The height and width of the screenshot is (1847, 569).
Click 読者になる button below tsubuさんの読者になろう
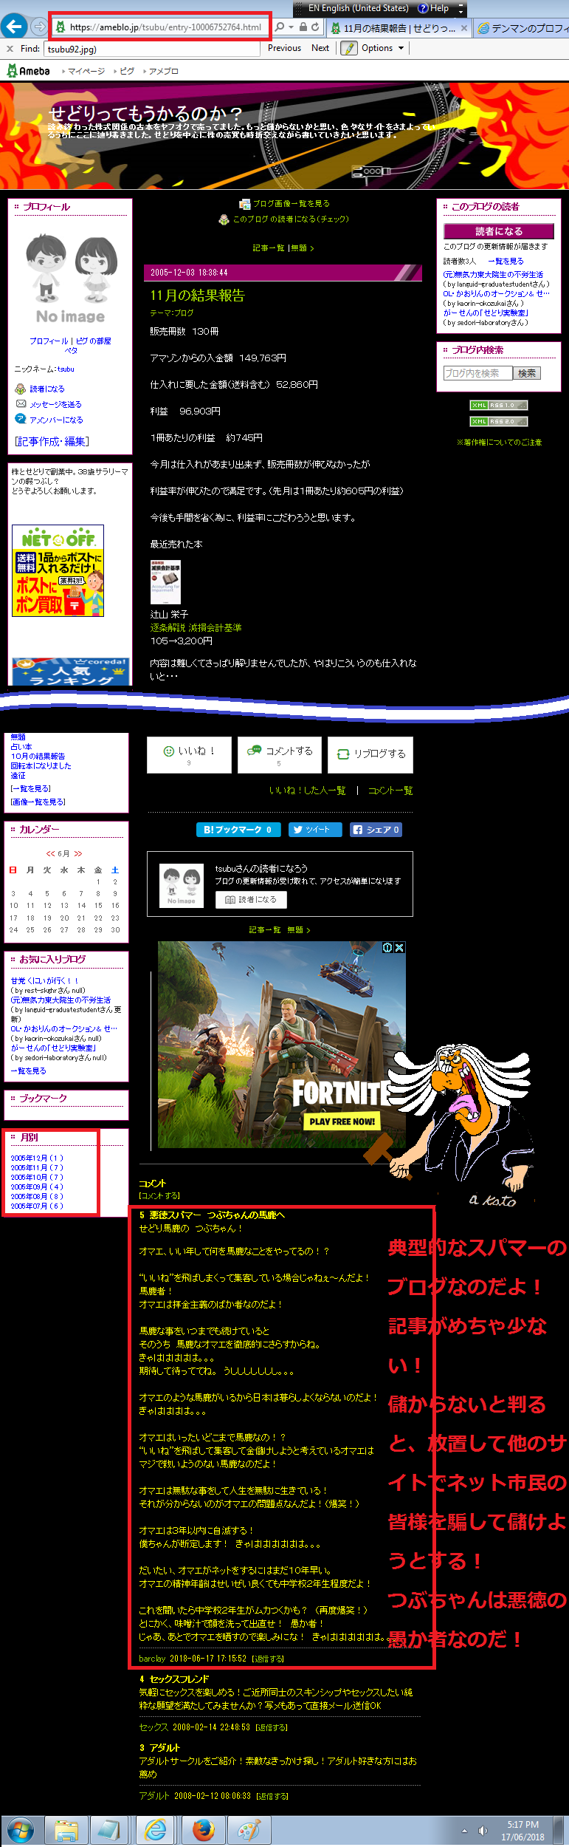click(251, 899)
